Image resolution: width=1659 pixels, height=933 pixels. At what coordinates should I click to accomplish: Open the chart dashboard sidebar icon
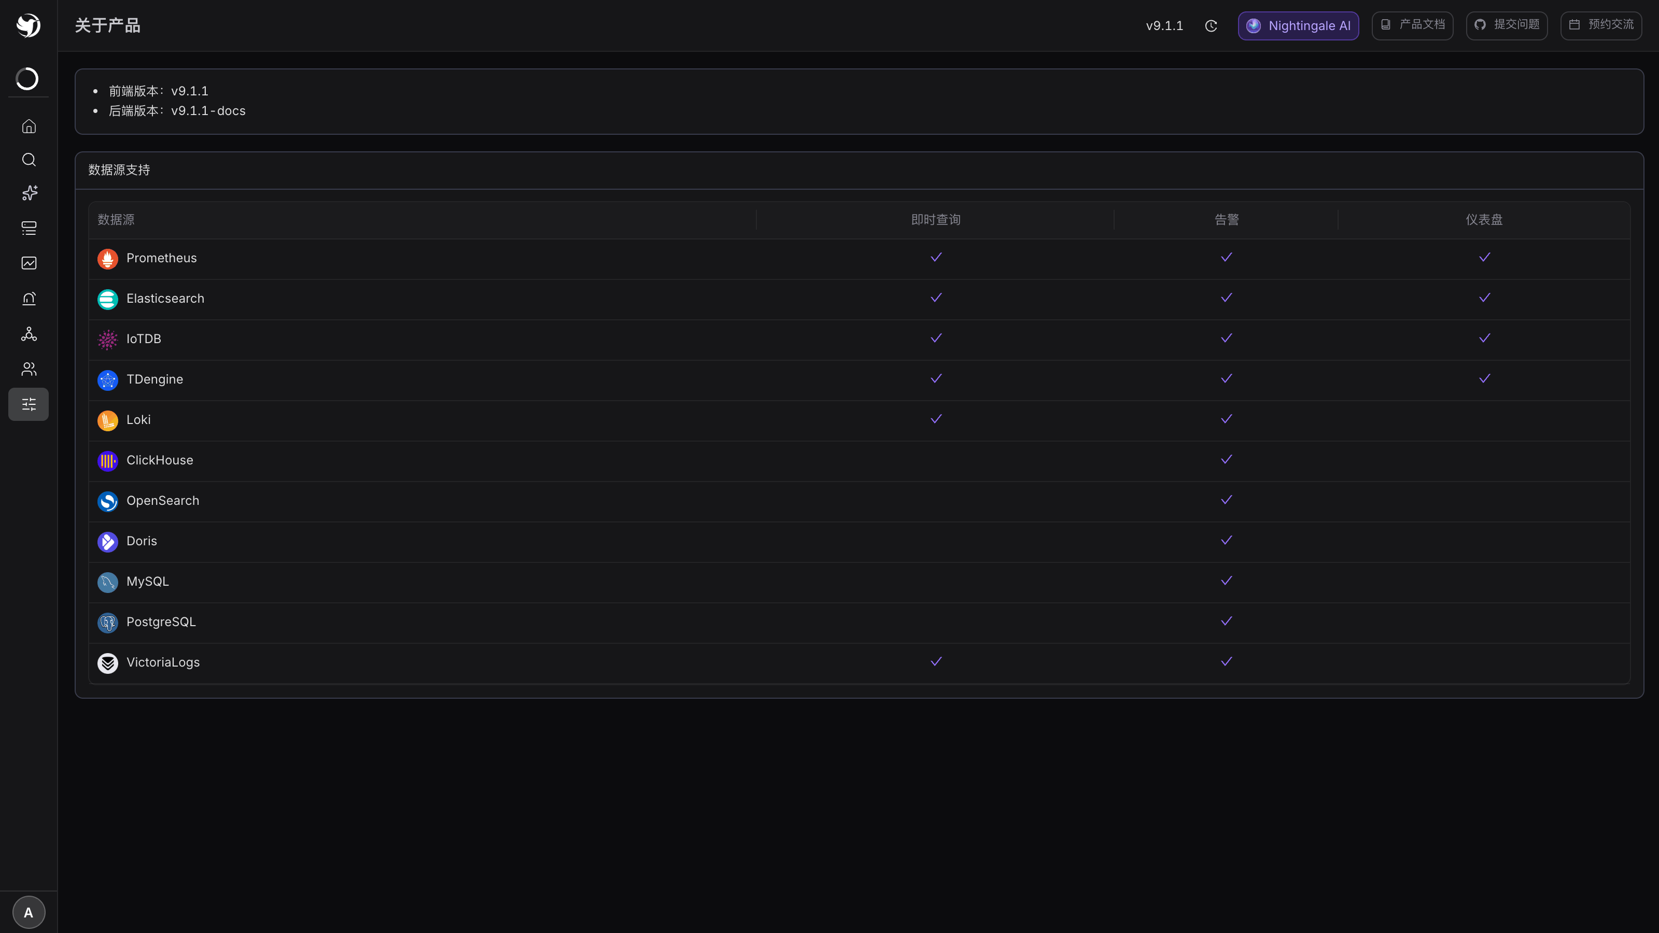pos(29,263)
